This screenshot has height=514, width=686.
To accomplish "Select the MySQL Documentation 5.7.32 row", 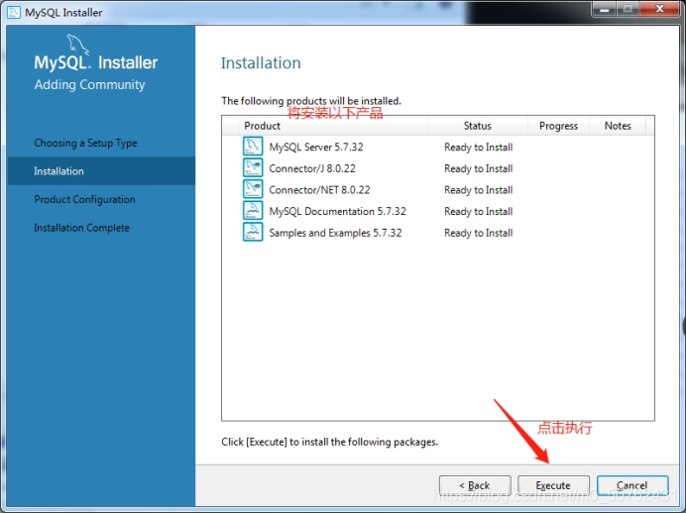I will 438,211.
